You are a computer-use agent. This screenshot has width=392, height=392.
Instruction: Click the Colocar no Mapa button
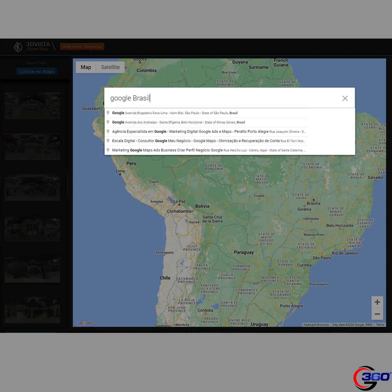tap(37, 72)
